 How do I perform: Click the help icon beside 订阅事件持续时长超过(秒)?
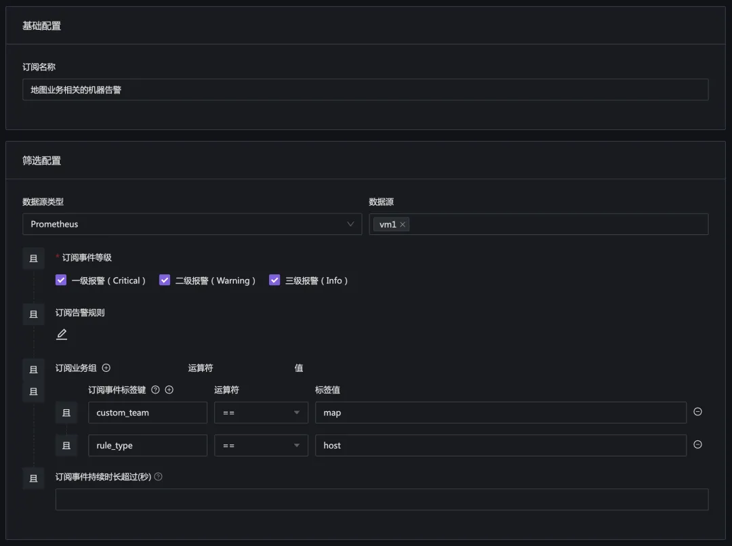159,477
